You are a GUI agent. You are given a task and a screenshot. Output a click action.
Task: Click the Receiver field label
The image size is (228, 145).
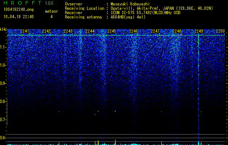tap(74, 13)
